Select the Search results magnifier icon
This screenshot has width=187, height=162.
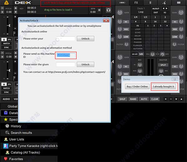click(x=7, y=132)
